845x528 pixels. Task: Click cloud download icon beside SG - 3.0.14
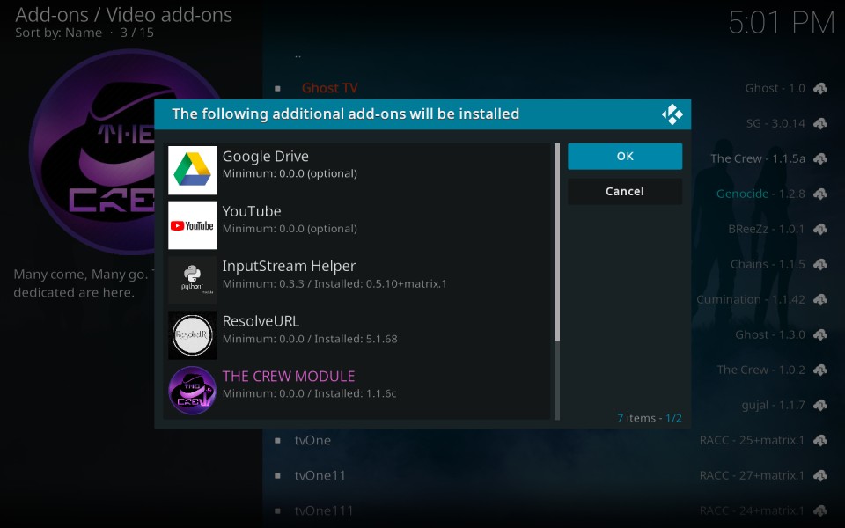coord(820,123)
